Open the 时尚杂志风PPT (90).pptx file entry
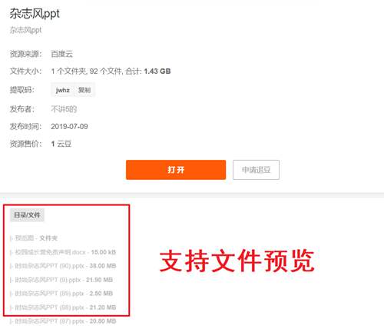The height and width of the screenshot is (329, 384). pos(63,266)
